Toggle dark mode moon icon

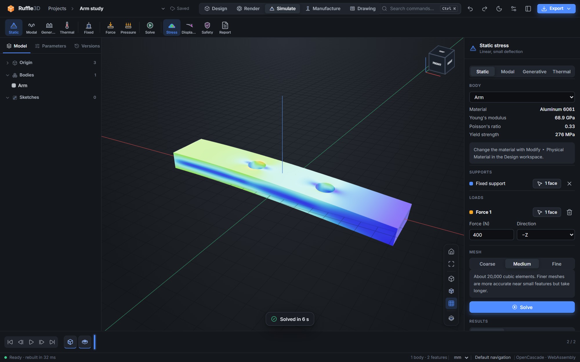point(499,9)
